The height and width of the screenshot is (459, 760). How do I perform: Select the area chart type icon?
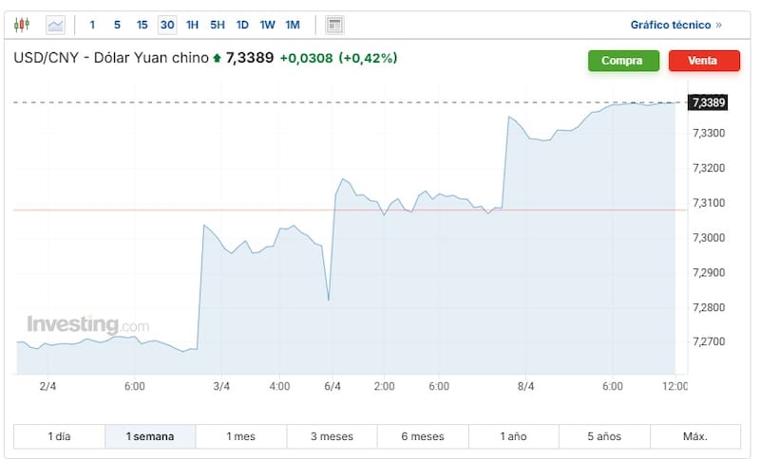coord(55,25)
